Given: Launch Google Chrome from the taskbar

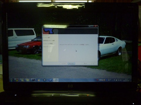Looking at the screenshot, I should pyautogui.click(x=16, y=80).
